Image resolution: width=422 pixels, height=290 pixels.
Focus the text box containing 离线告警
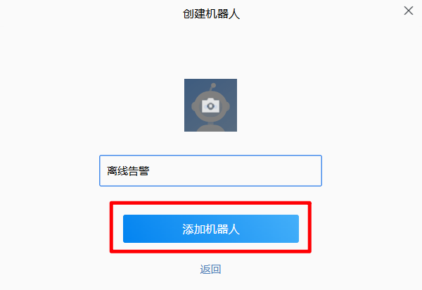click(210, 170)
